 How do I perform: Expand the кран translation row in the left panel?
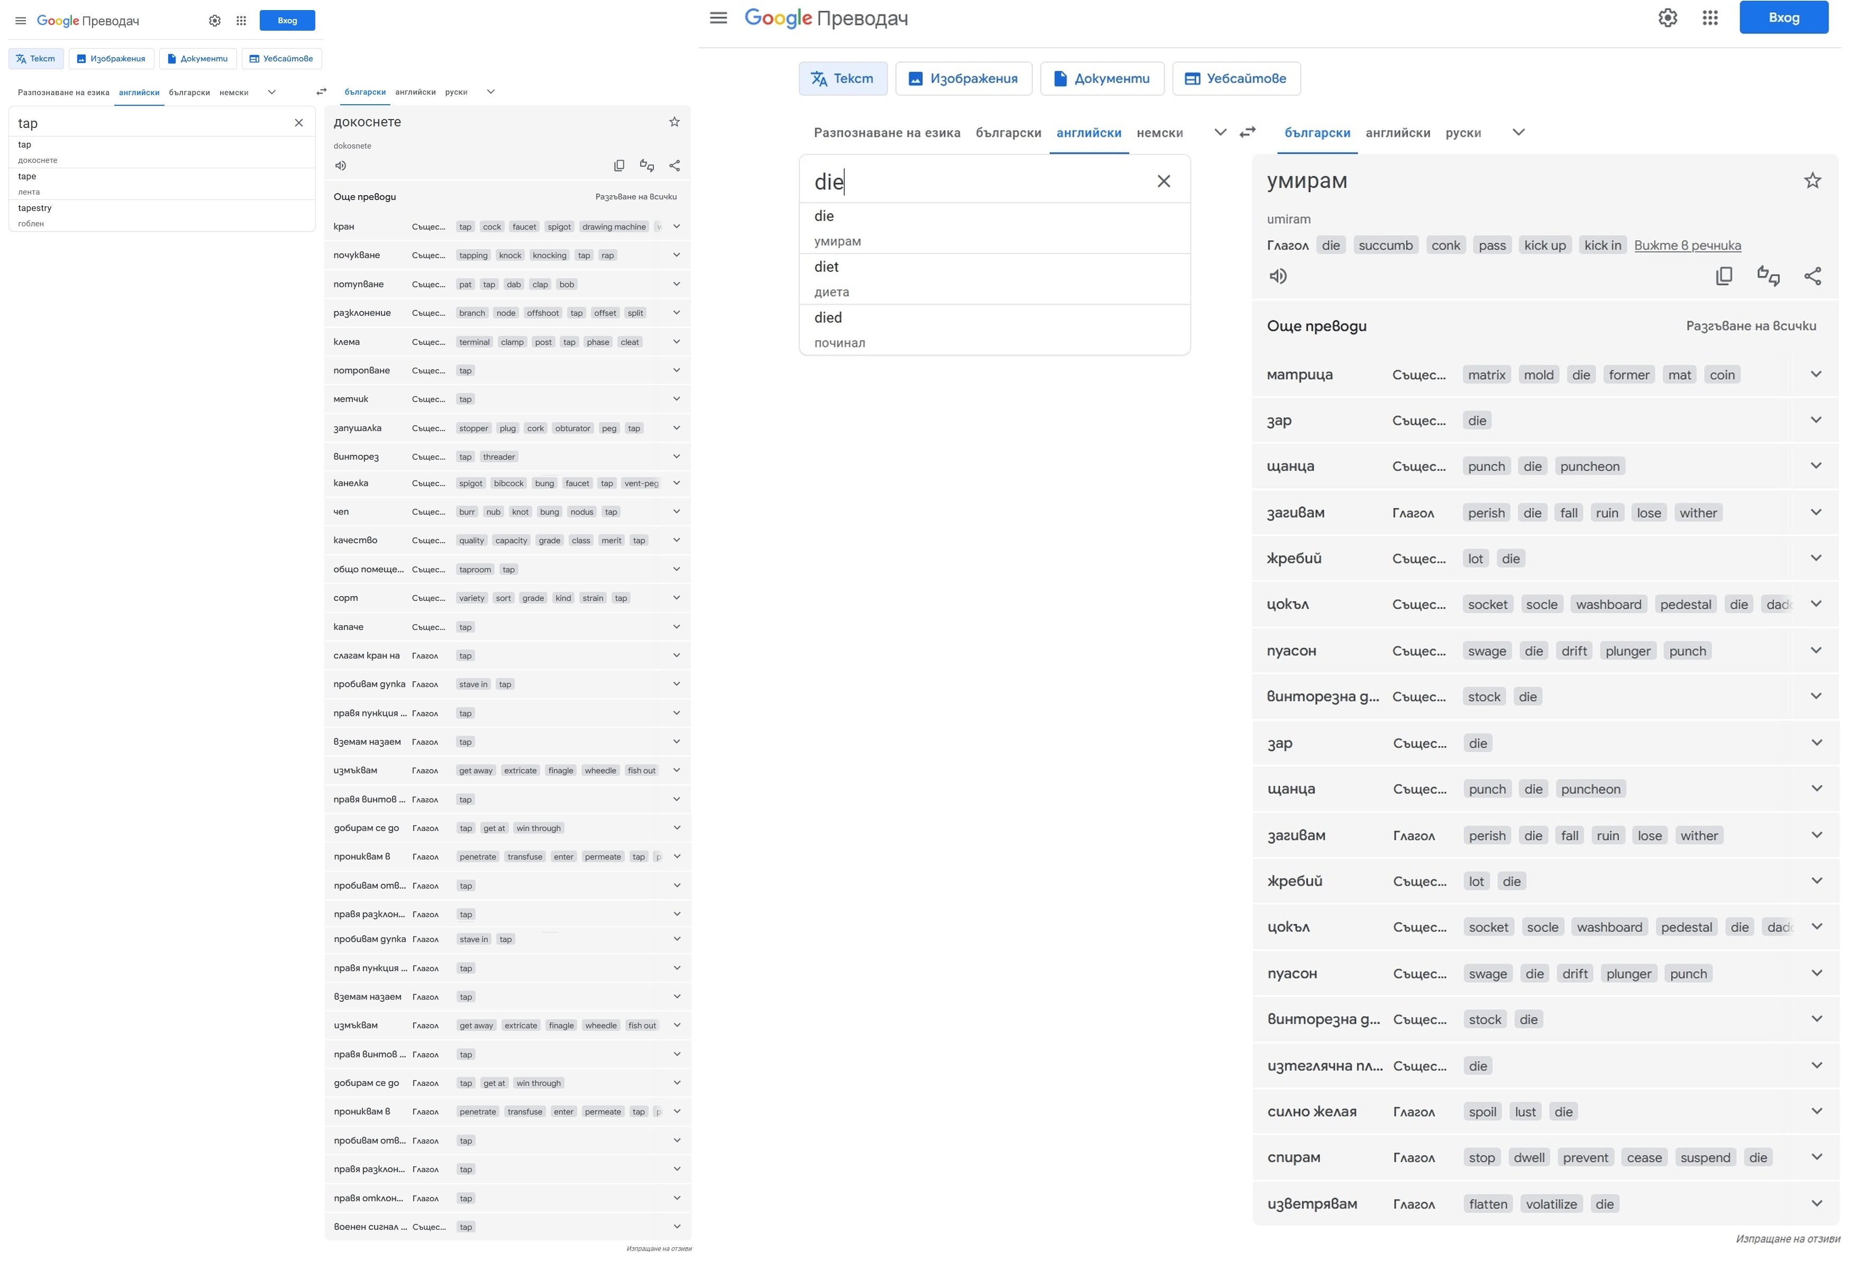pos(676,227)
